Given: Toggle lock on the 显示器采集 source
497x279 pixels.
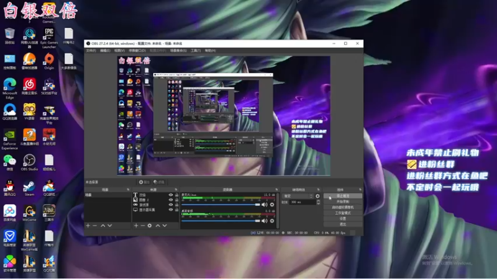Looking at the screenshot, I should 176,210.
